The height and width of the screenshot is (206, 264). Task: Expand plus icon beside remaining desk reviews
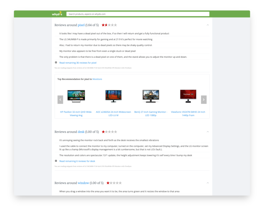[56, 161]
